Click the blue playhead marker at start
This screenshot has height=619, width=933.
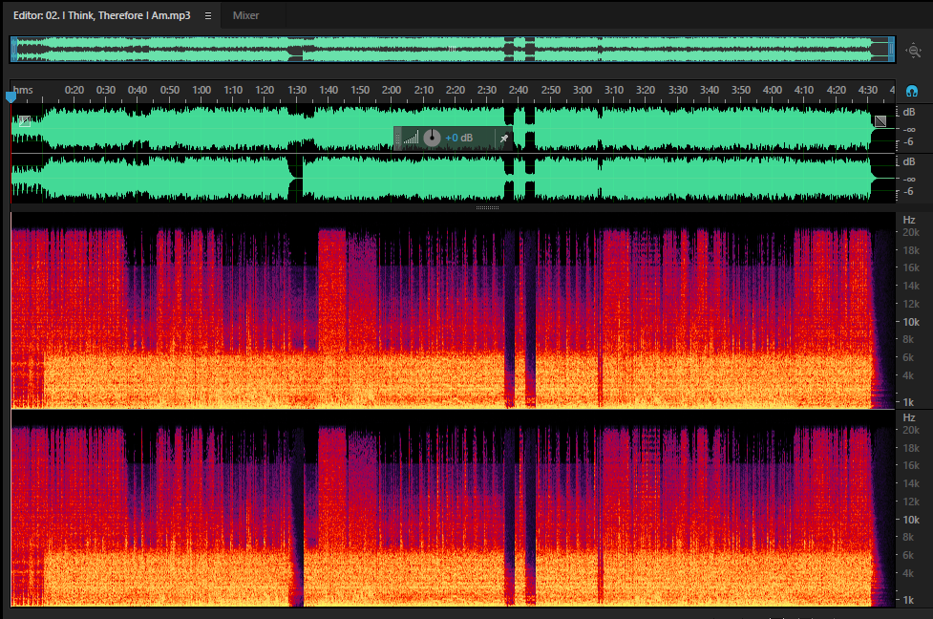tap(11, 97)
